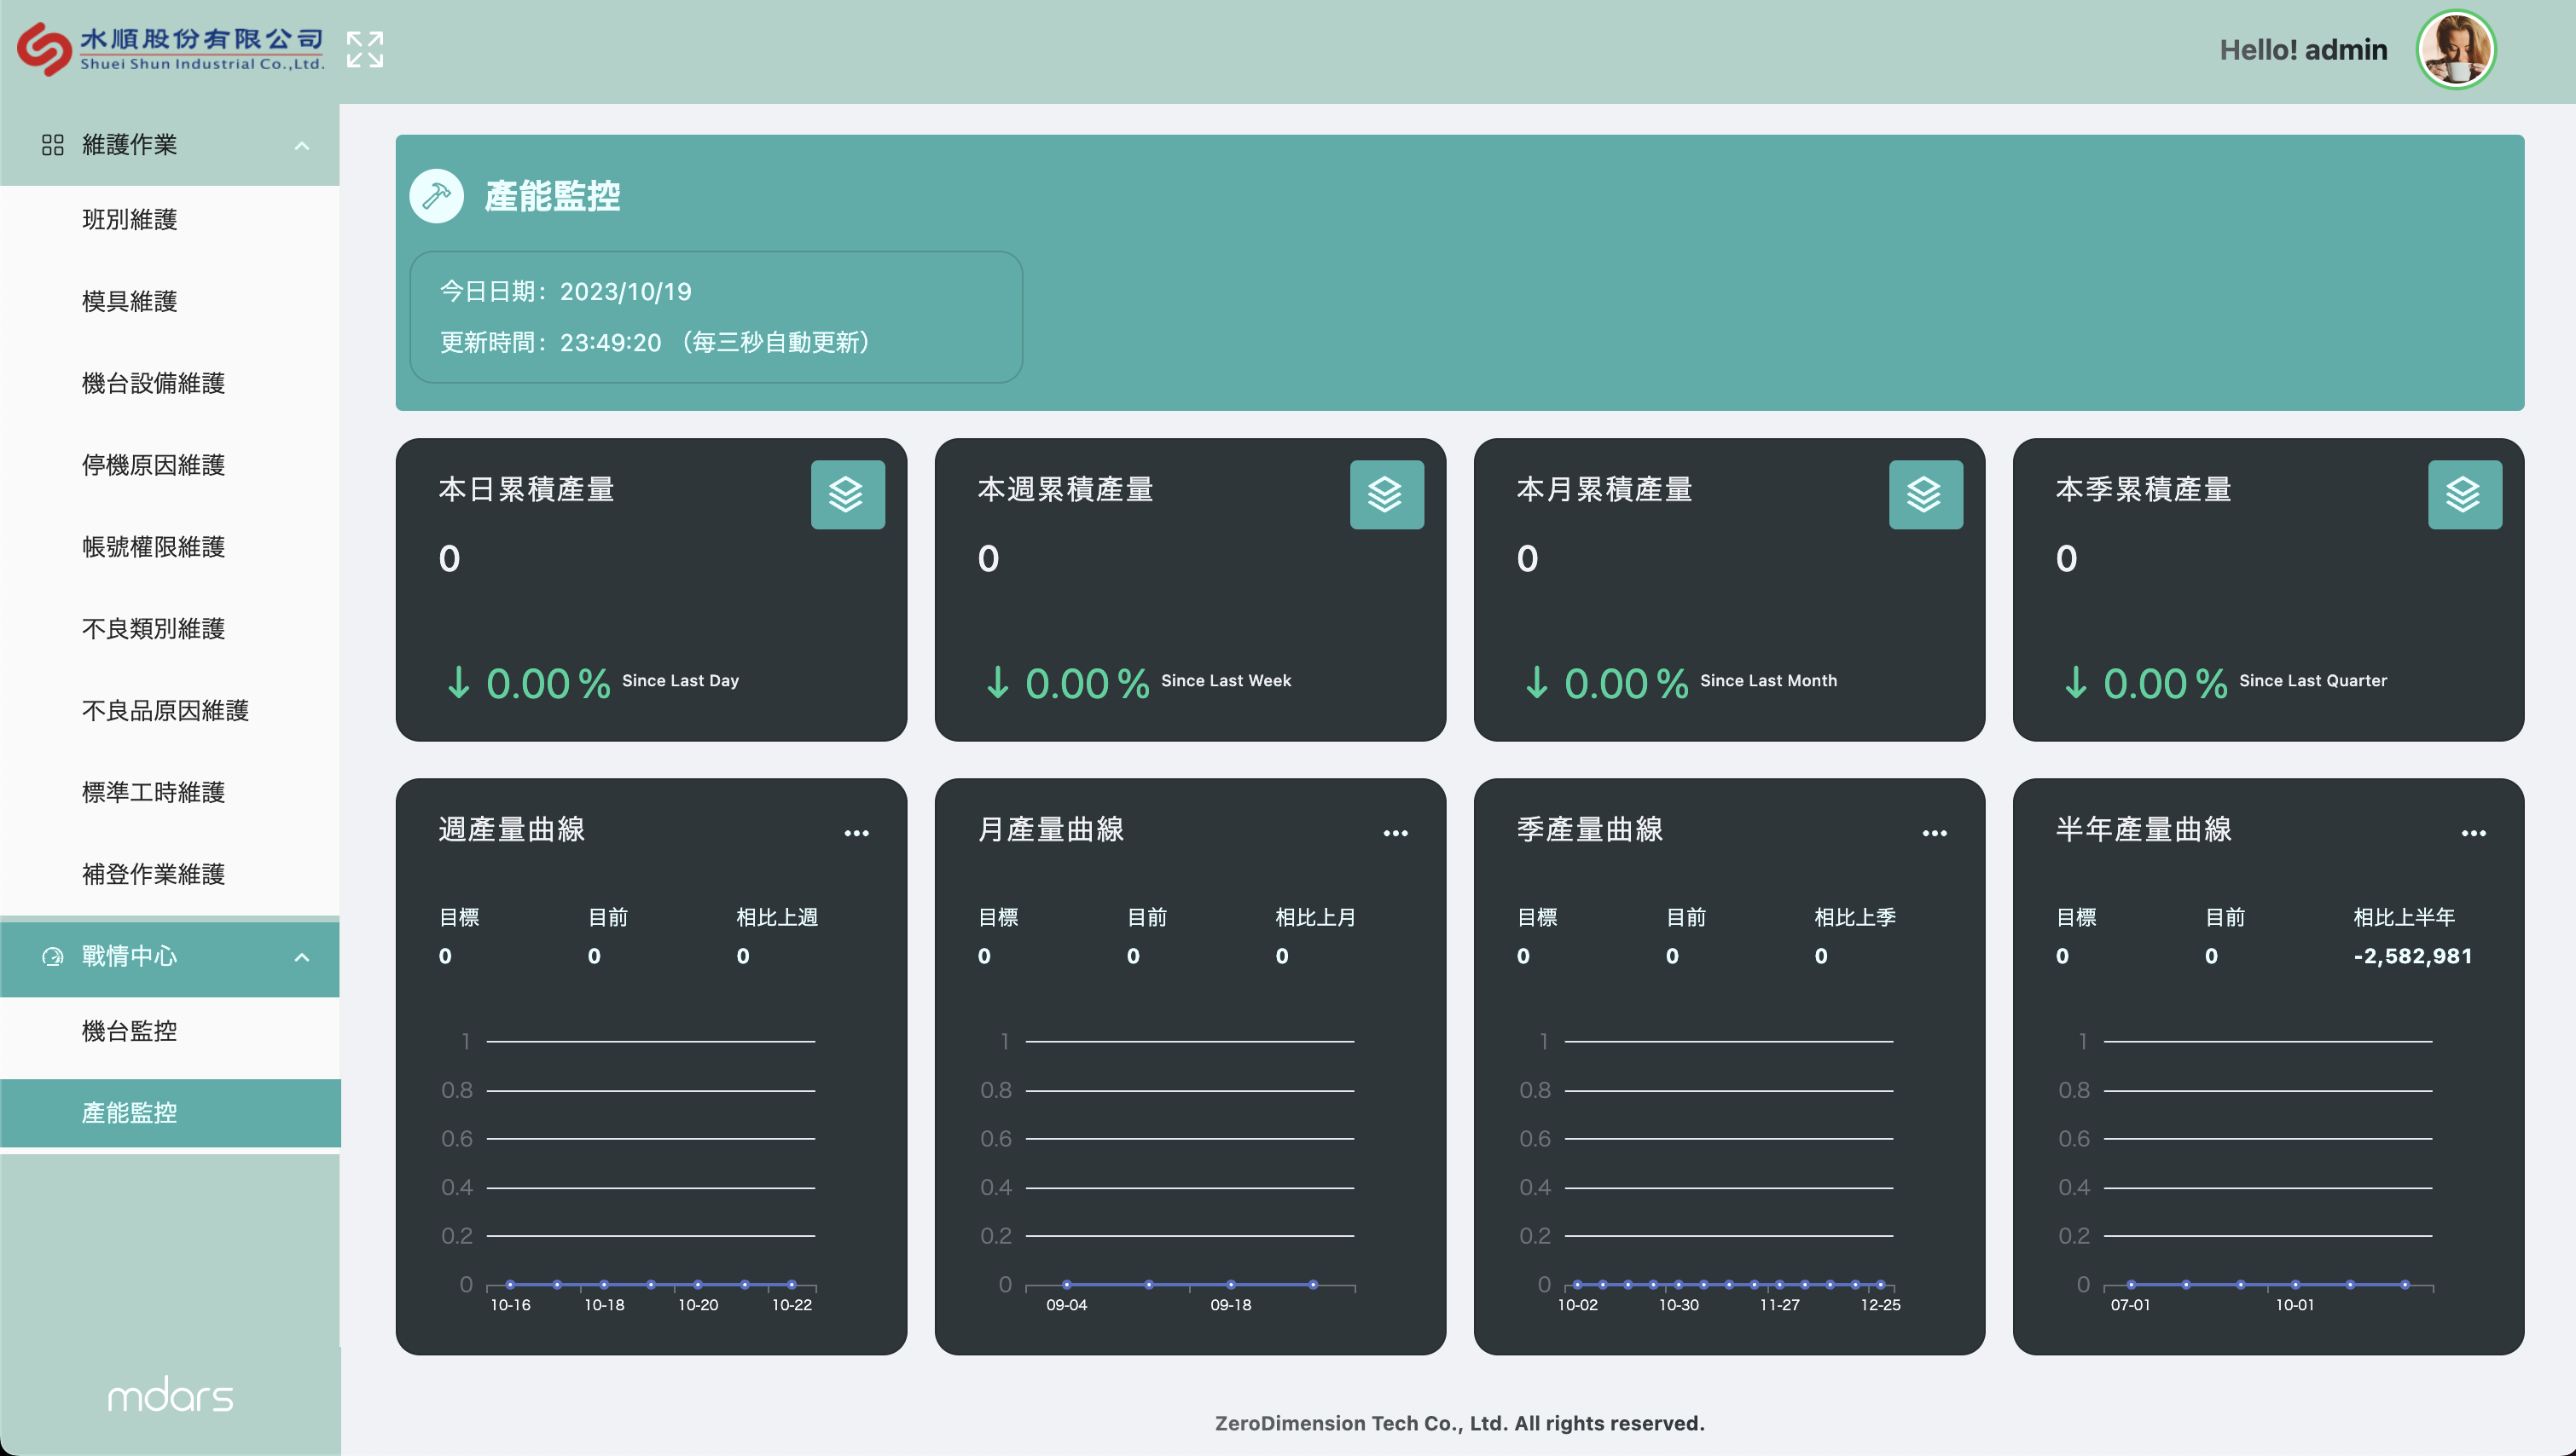Viewport: 2576px width, 1456px height.
Task: Click the 季產量曲線 chart title
Action: point(1590,830)
